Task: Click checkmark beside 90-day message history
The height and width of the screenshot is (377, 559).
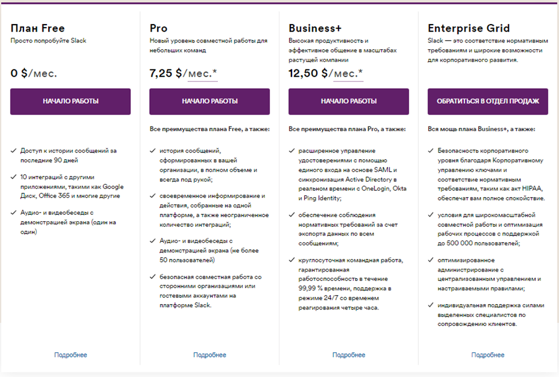Action: pyautogui.click(x=13, y=151)
